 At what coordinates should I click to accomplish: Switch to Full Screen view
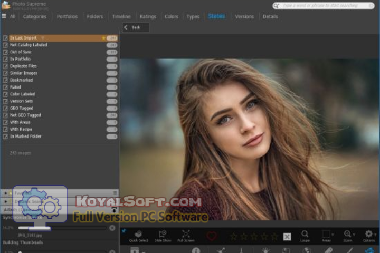186,234
